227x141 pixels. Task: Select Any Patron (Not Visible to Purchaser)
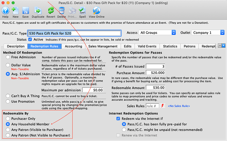(8, 135)
